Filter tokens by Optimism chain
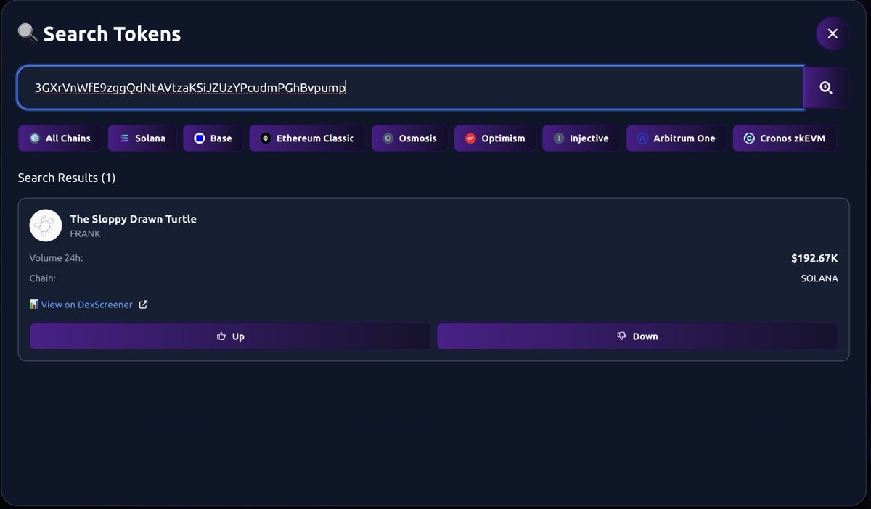 495,138
